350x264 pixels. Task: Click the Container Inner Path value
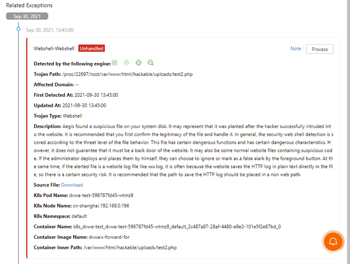tap(130, 248)
